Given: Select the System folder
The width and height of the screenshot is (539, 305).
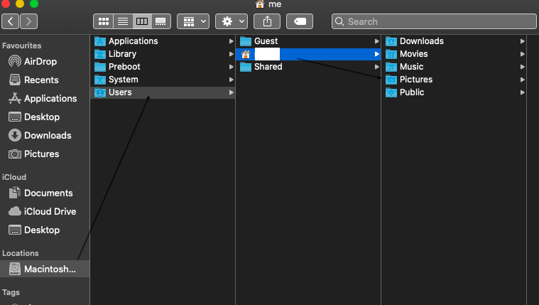Looking at the screenshot, I should tap(163, 80).
